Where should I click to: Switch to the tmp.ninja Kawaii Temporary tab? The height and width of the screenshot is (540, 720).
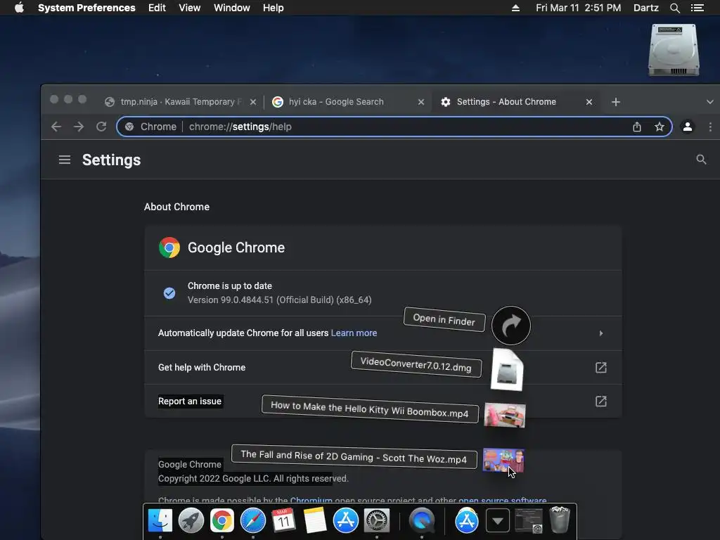pyautogui.click(x=180, y=102)
